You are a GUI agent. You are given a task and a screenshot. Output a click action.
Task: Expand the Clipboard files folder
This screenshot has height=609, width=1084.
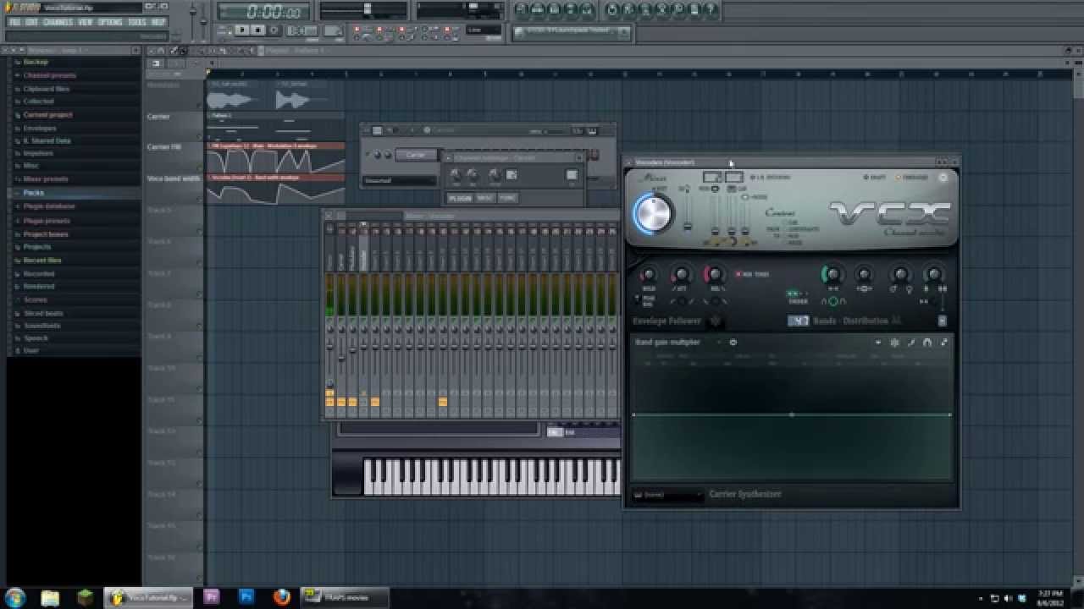[47, 89]
